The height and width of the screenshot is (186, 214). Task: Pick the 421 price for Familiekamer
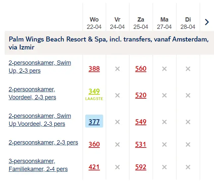94,167
